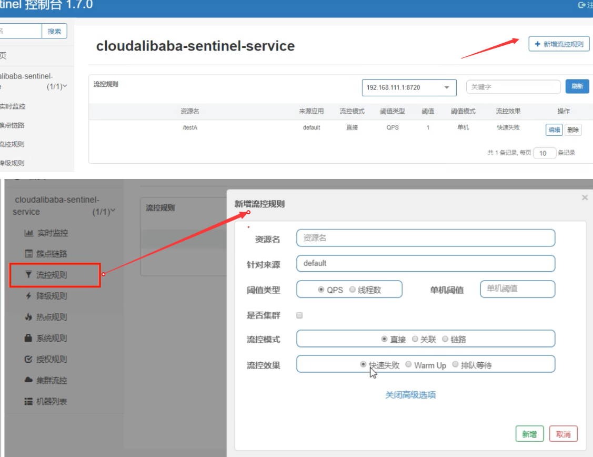The height and width of the screenshot is (457, 593).
Task: Close the 新增流控规则 dialog with the X
Action: pos(585,197)
